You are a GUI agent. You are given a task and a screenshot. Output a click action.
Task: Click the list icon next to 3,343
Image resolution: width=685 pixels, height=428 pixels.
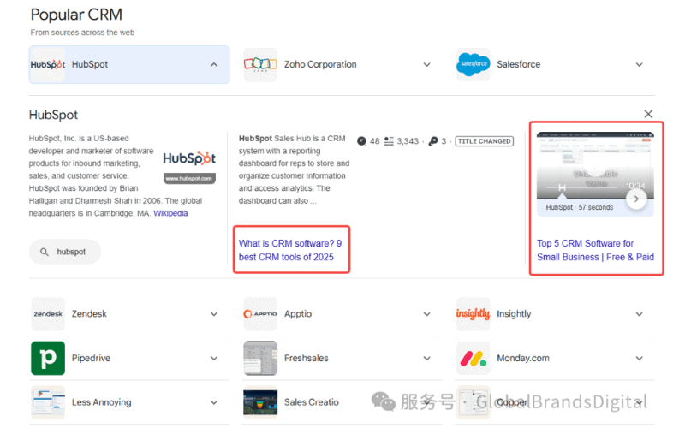(389, 141)
